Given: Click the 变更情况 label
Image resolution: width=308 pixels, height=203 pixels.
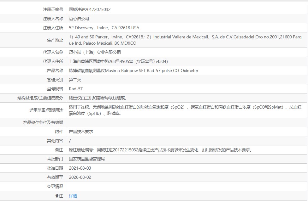Looking at the screenshot, I should 55,186.
